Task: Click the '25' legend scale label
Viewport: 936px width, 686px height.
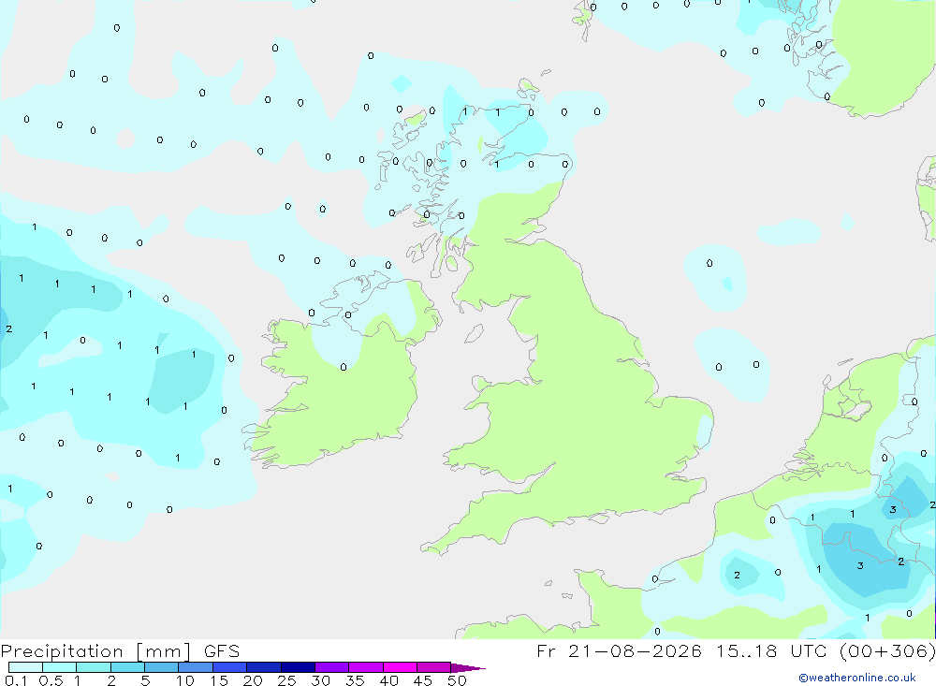Action: pyautogui.click(x=287, y=680)
